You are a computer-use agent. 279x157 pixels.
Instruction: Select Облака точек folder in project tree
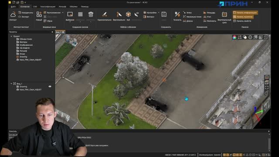24,39
